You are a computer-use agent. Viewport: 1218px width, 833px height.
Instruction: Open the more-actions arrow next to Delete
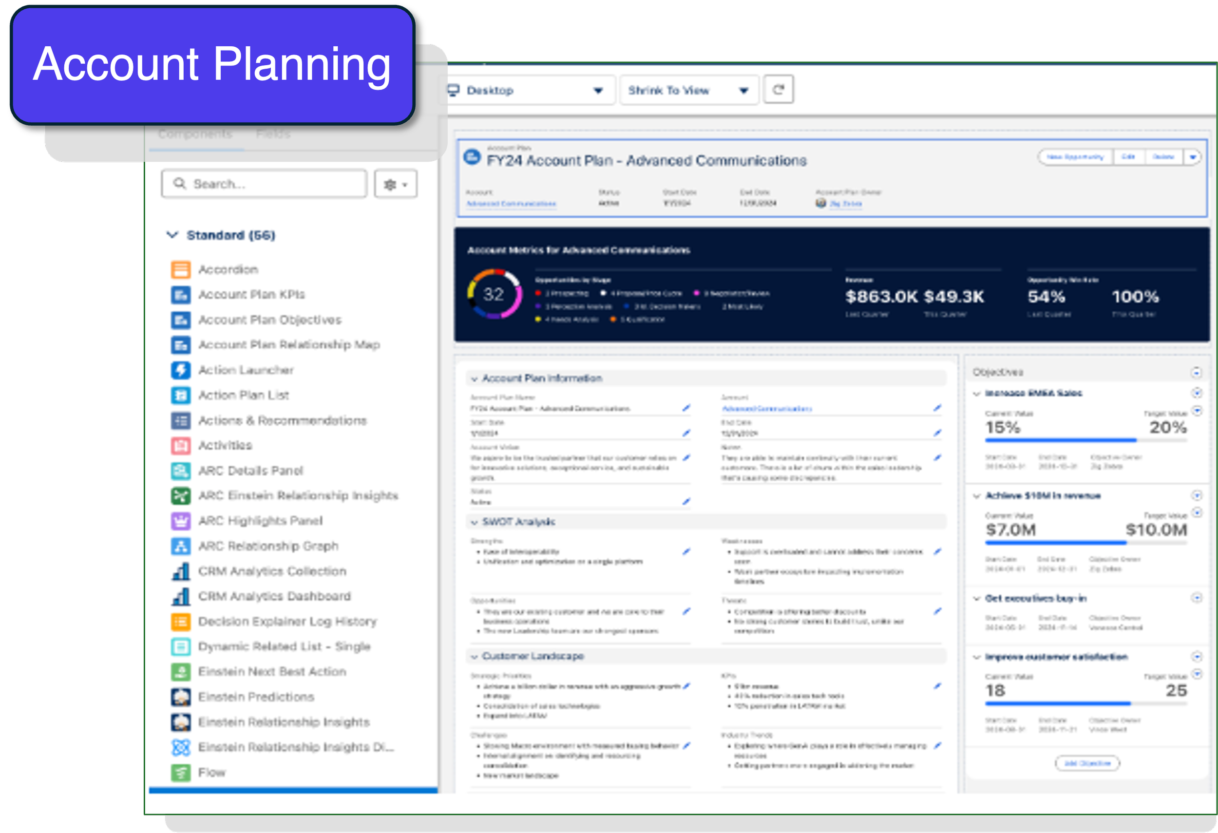point(1193,157)
